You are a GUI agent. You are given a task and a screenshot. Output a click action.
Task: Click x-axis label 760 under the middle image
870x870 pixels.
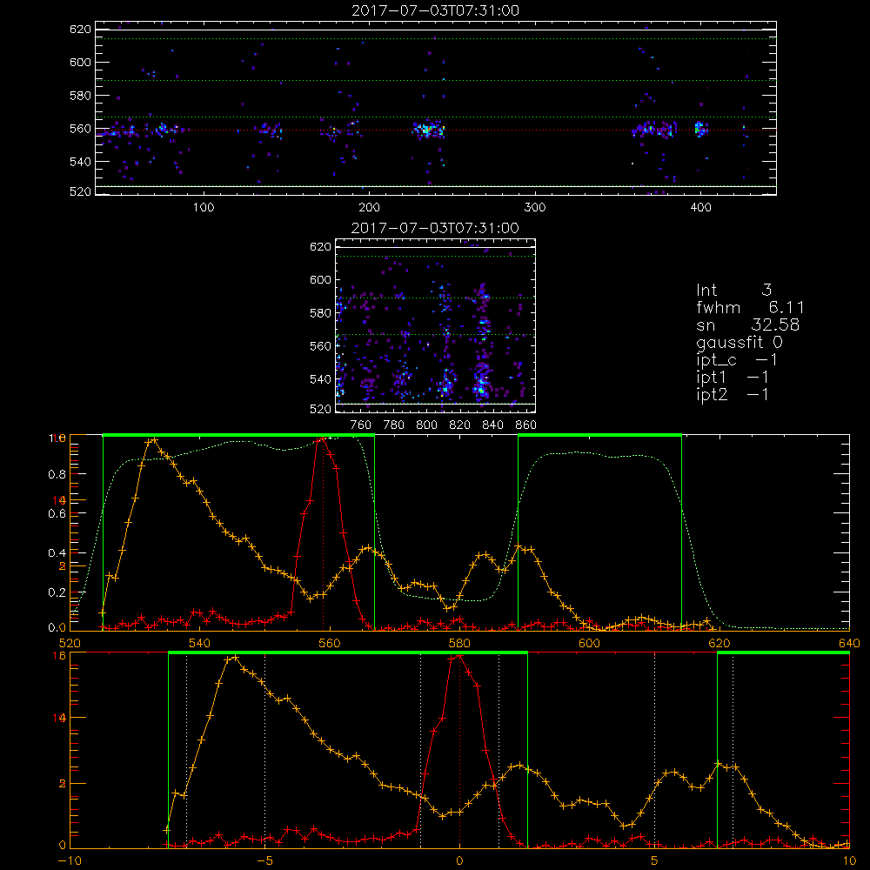pyautogui.click(x=361, y=425)
